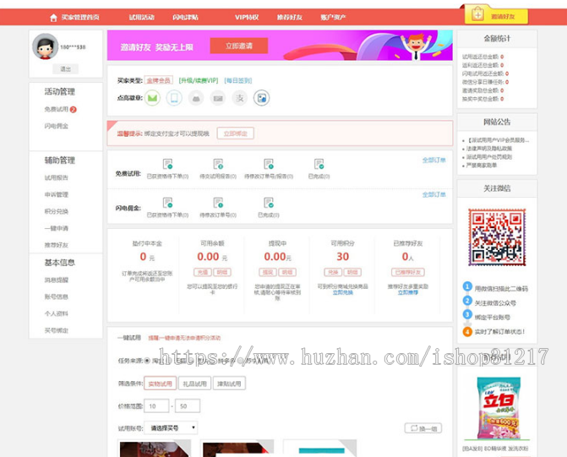Click the 每日签到 link

tap(238, 80)
